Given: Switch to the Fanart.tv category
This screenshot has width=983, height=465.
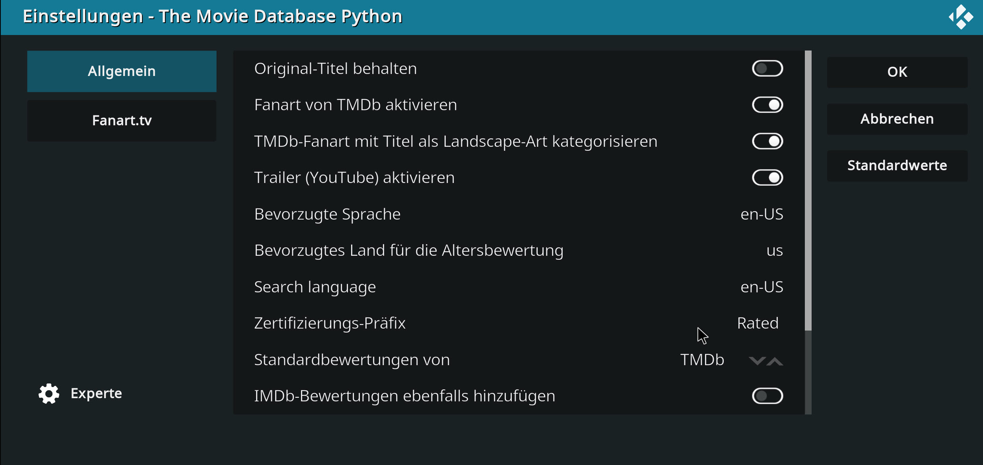Looking at the screenshot, I should [x=122, y=121].
